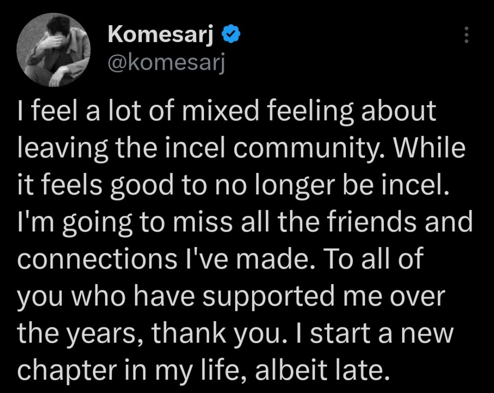This screenshot has height=393, width=494.
Task: Click the word "connections" in the tweet
Action: tap(78, 259)
